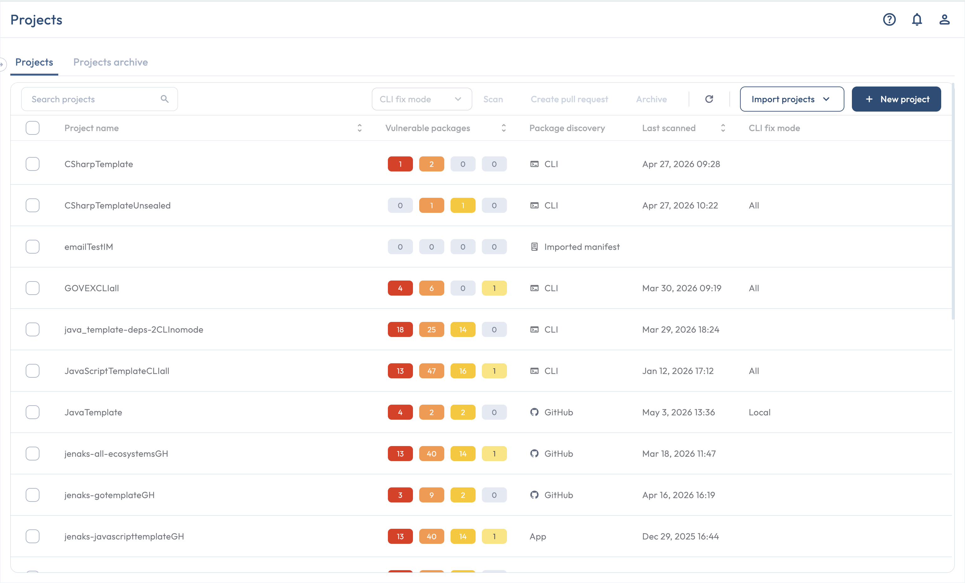Image resolution: width=965 pixels, height=583 pixels.
Task: Check the CSharpTemplateUnsealed row checkbox
Action: point(33,205)
